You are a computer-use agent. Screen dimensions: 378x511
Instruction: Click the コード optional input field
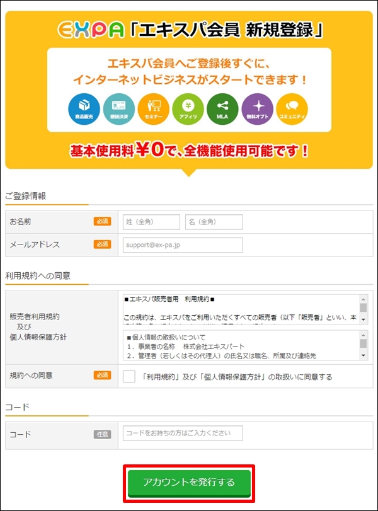point(183,433)
